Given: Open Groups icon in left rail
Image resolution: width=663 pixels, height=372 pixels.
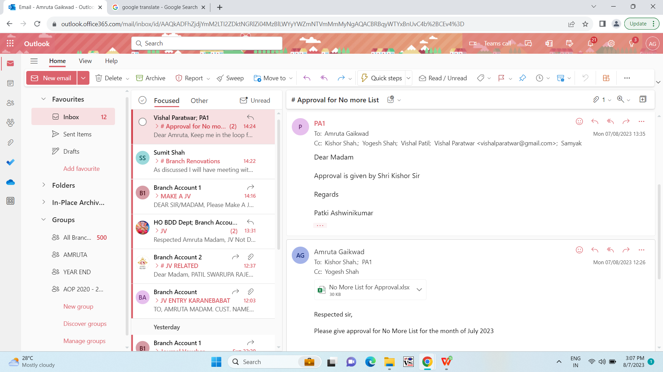Looking at the screenshot, I should [10, 122].
